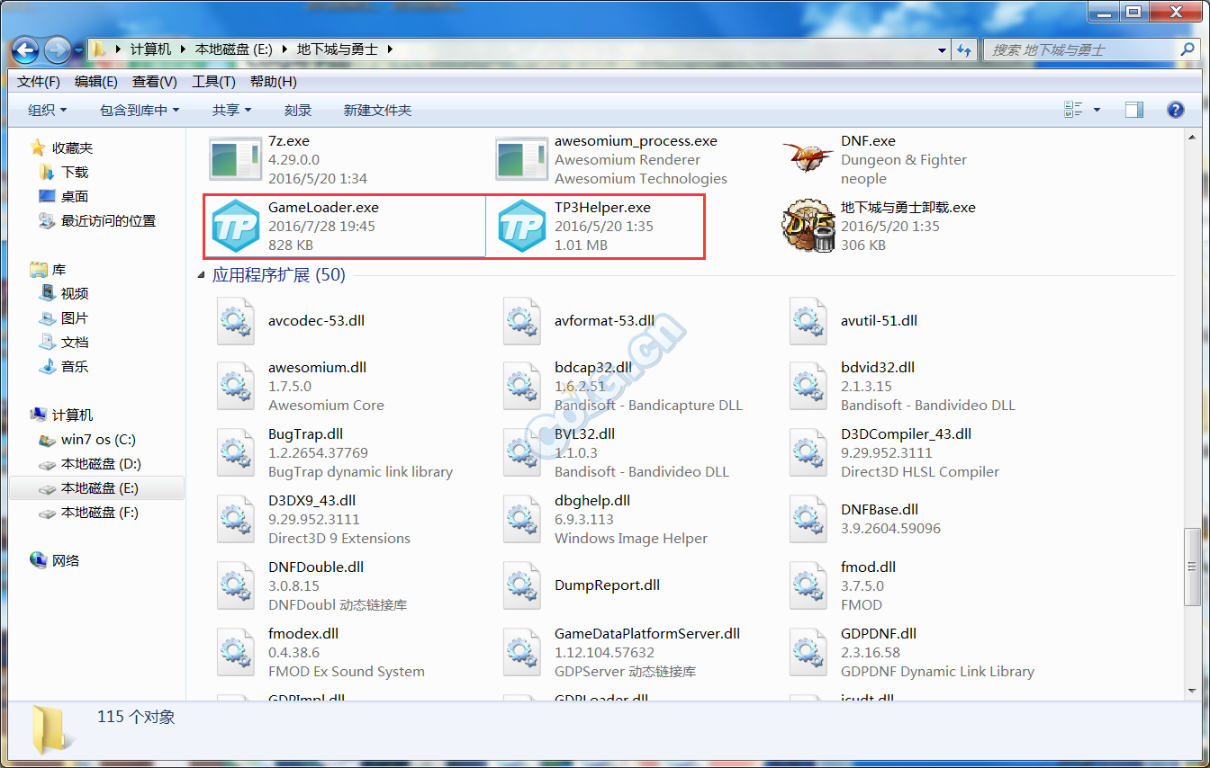Open 本地磁盘 (D:) in the sidebar

(90, 464)
